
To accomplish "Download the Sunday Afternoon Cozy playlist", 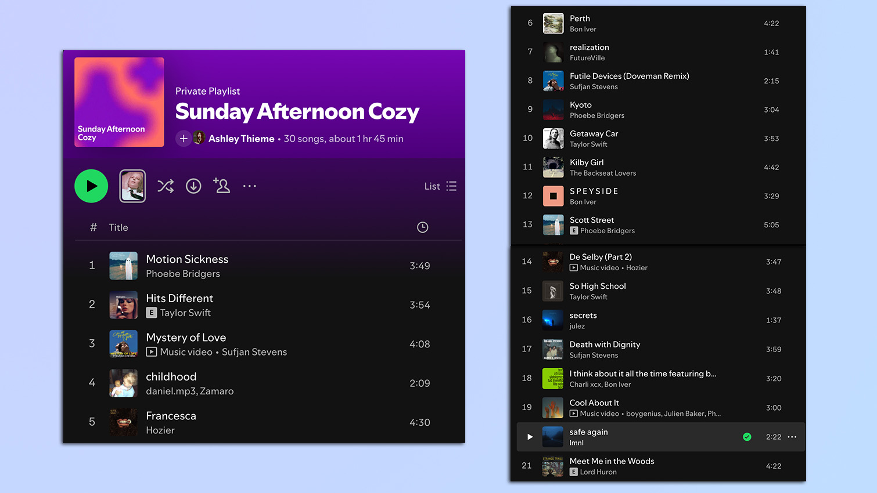I will [193, 186].
